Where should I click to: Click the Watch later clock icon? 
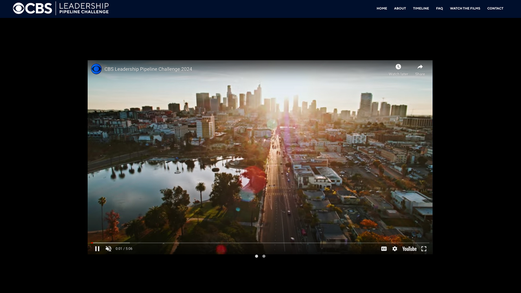(398, 67)
